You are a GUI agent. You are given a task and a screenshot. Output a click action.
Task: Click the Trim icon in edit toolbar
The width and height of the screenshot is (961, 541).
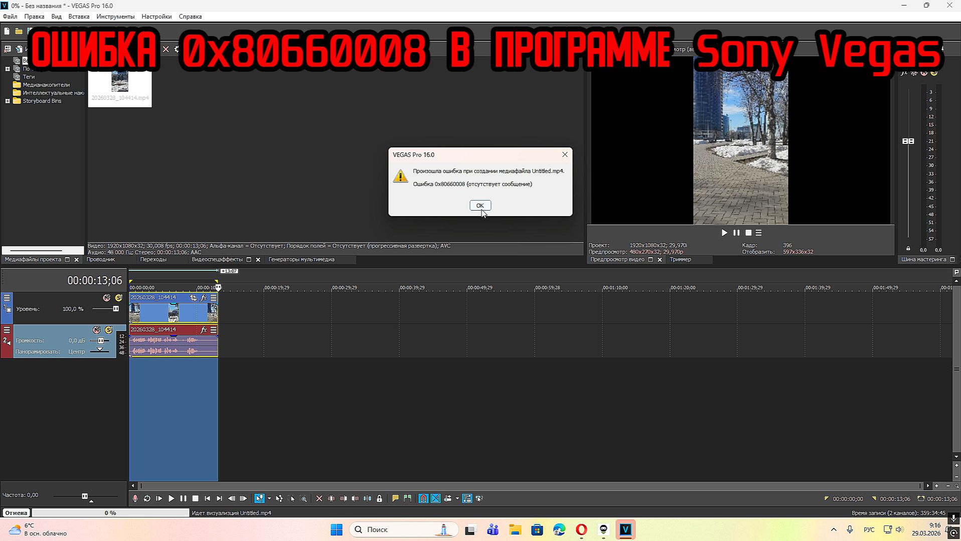pos(331,498)
